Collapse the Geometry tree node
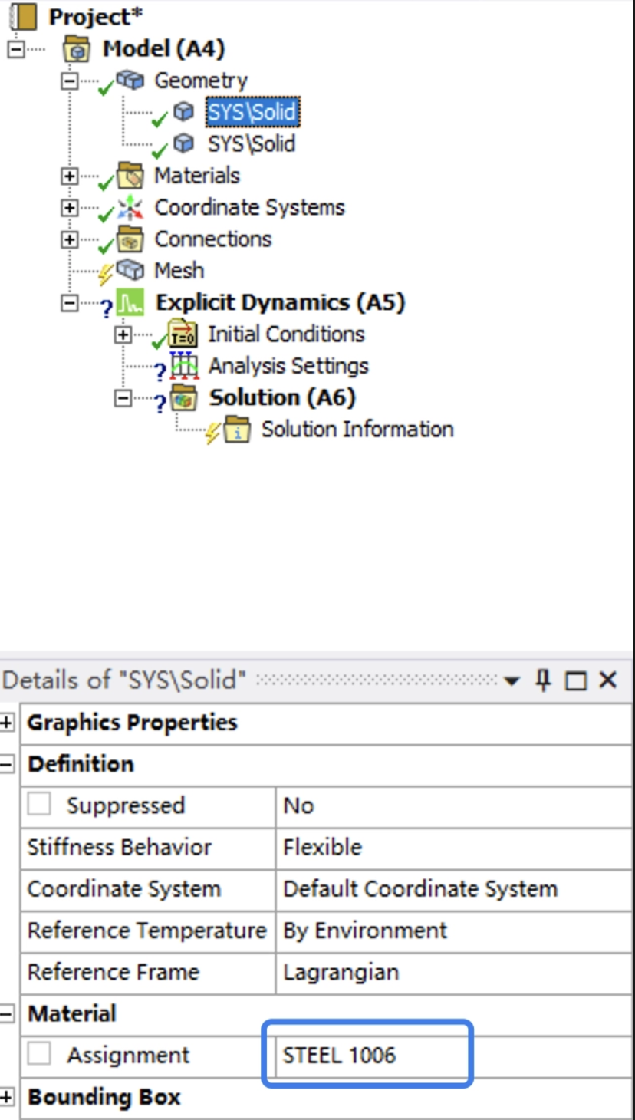635x1120 pixels. tap(69, 81)
